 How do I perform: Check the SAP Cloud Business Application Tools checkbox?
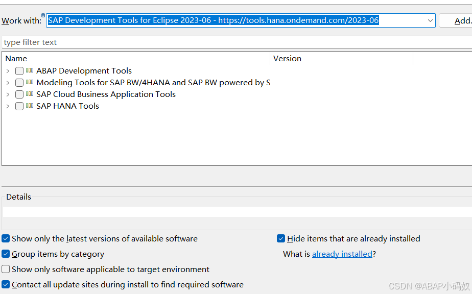pos(19,94)
